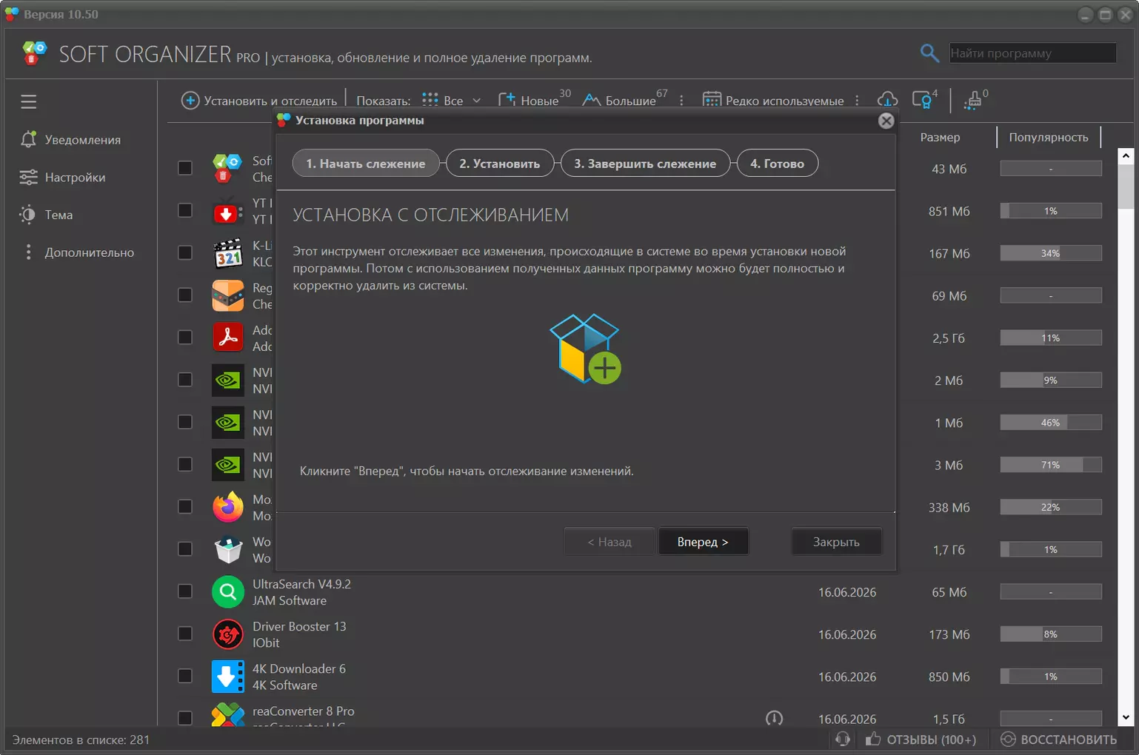1139x755 pixels.
Task: Show Редко используемые programs filter
Action: click(772, 101)
